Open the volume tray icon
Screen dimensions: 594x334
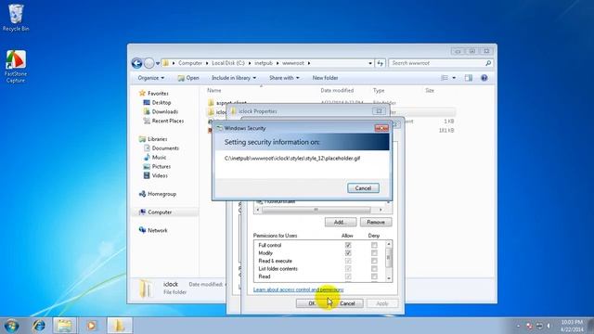pyautogui.click(x=549, y=326)
